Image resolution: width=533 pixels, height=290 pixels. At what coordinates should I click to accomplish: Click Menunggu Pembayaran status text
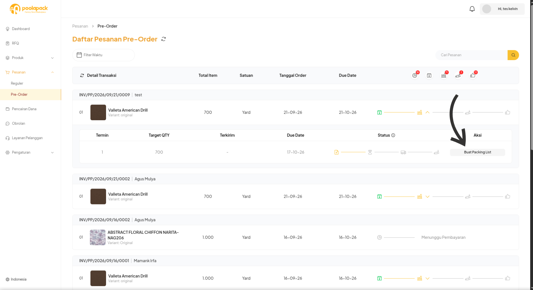443,237
